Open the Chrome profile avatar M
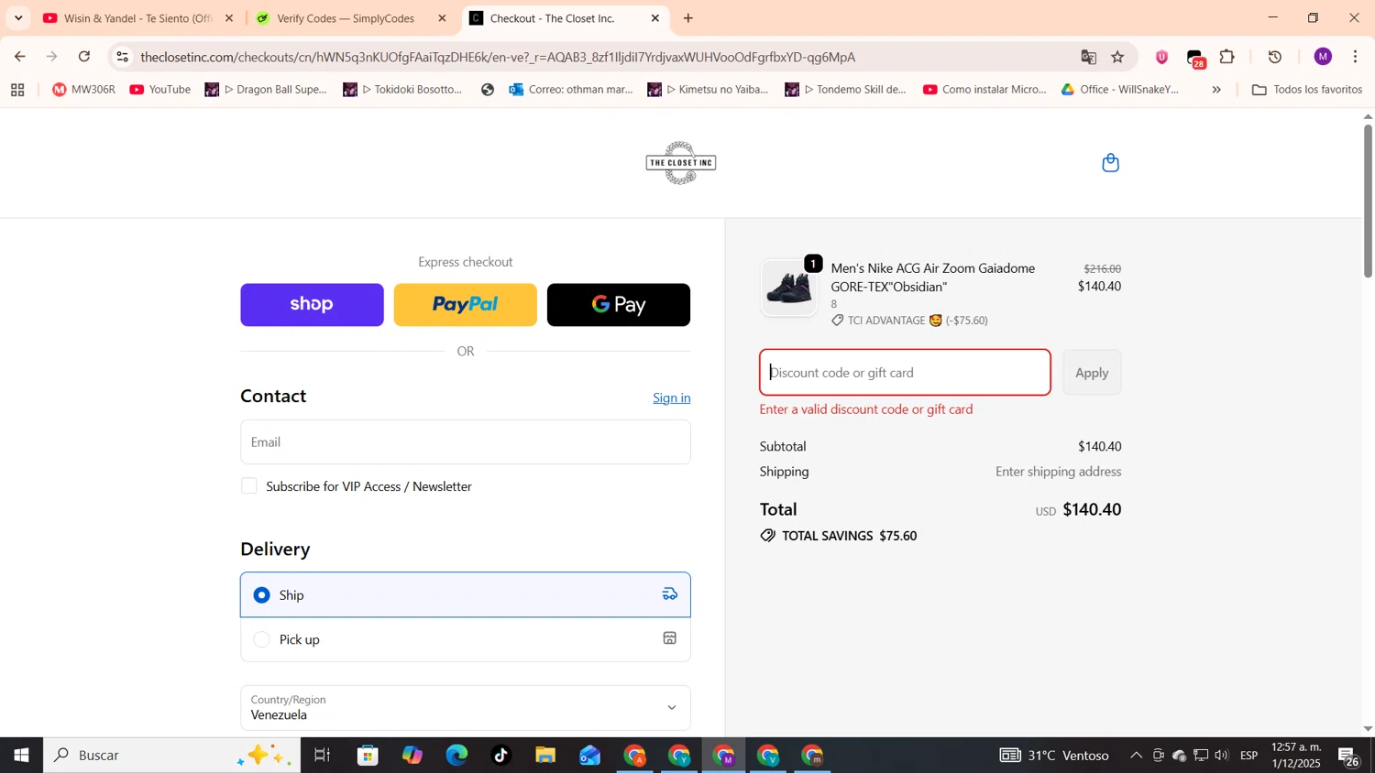 pos(1322,57)
